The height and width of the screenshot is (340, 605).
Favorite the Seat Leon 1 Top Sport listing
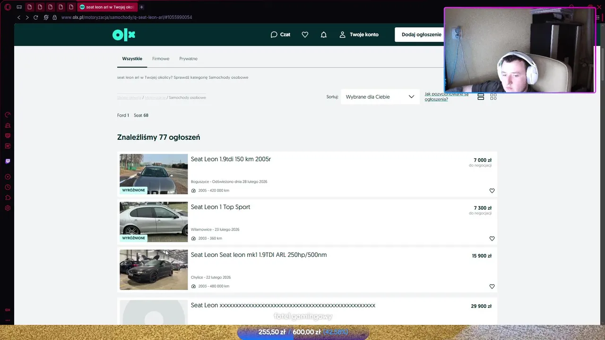point(492,238)
